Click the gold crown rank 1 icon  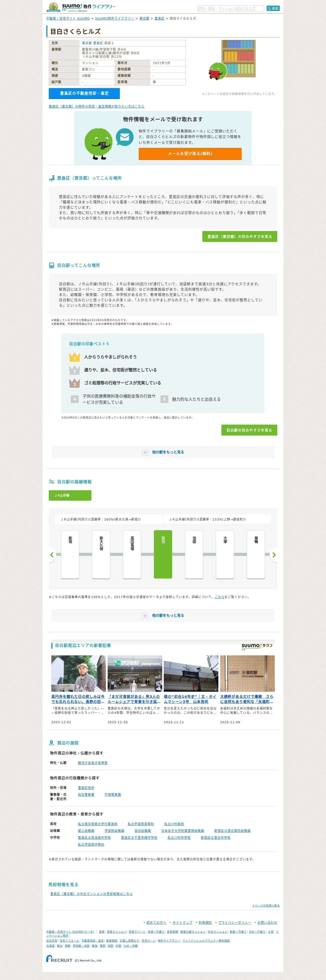click(74, 357)
